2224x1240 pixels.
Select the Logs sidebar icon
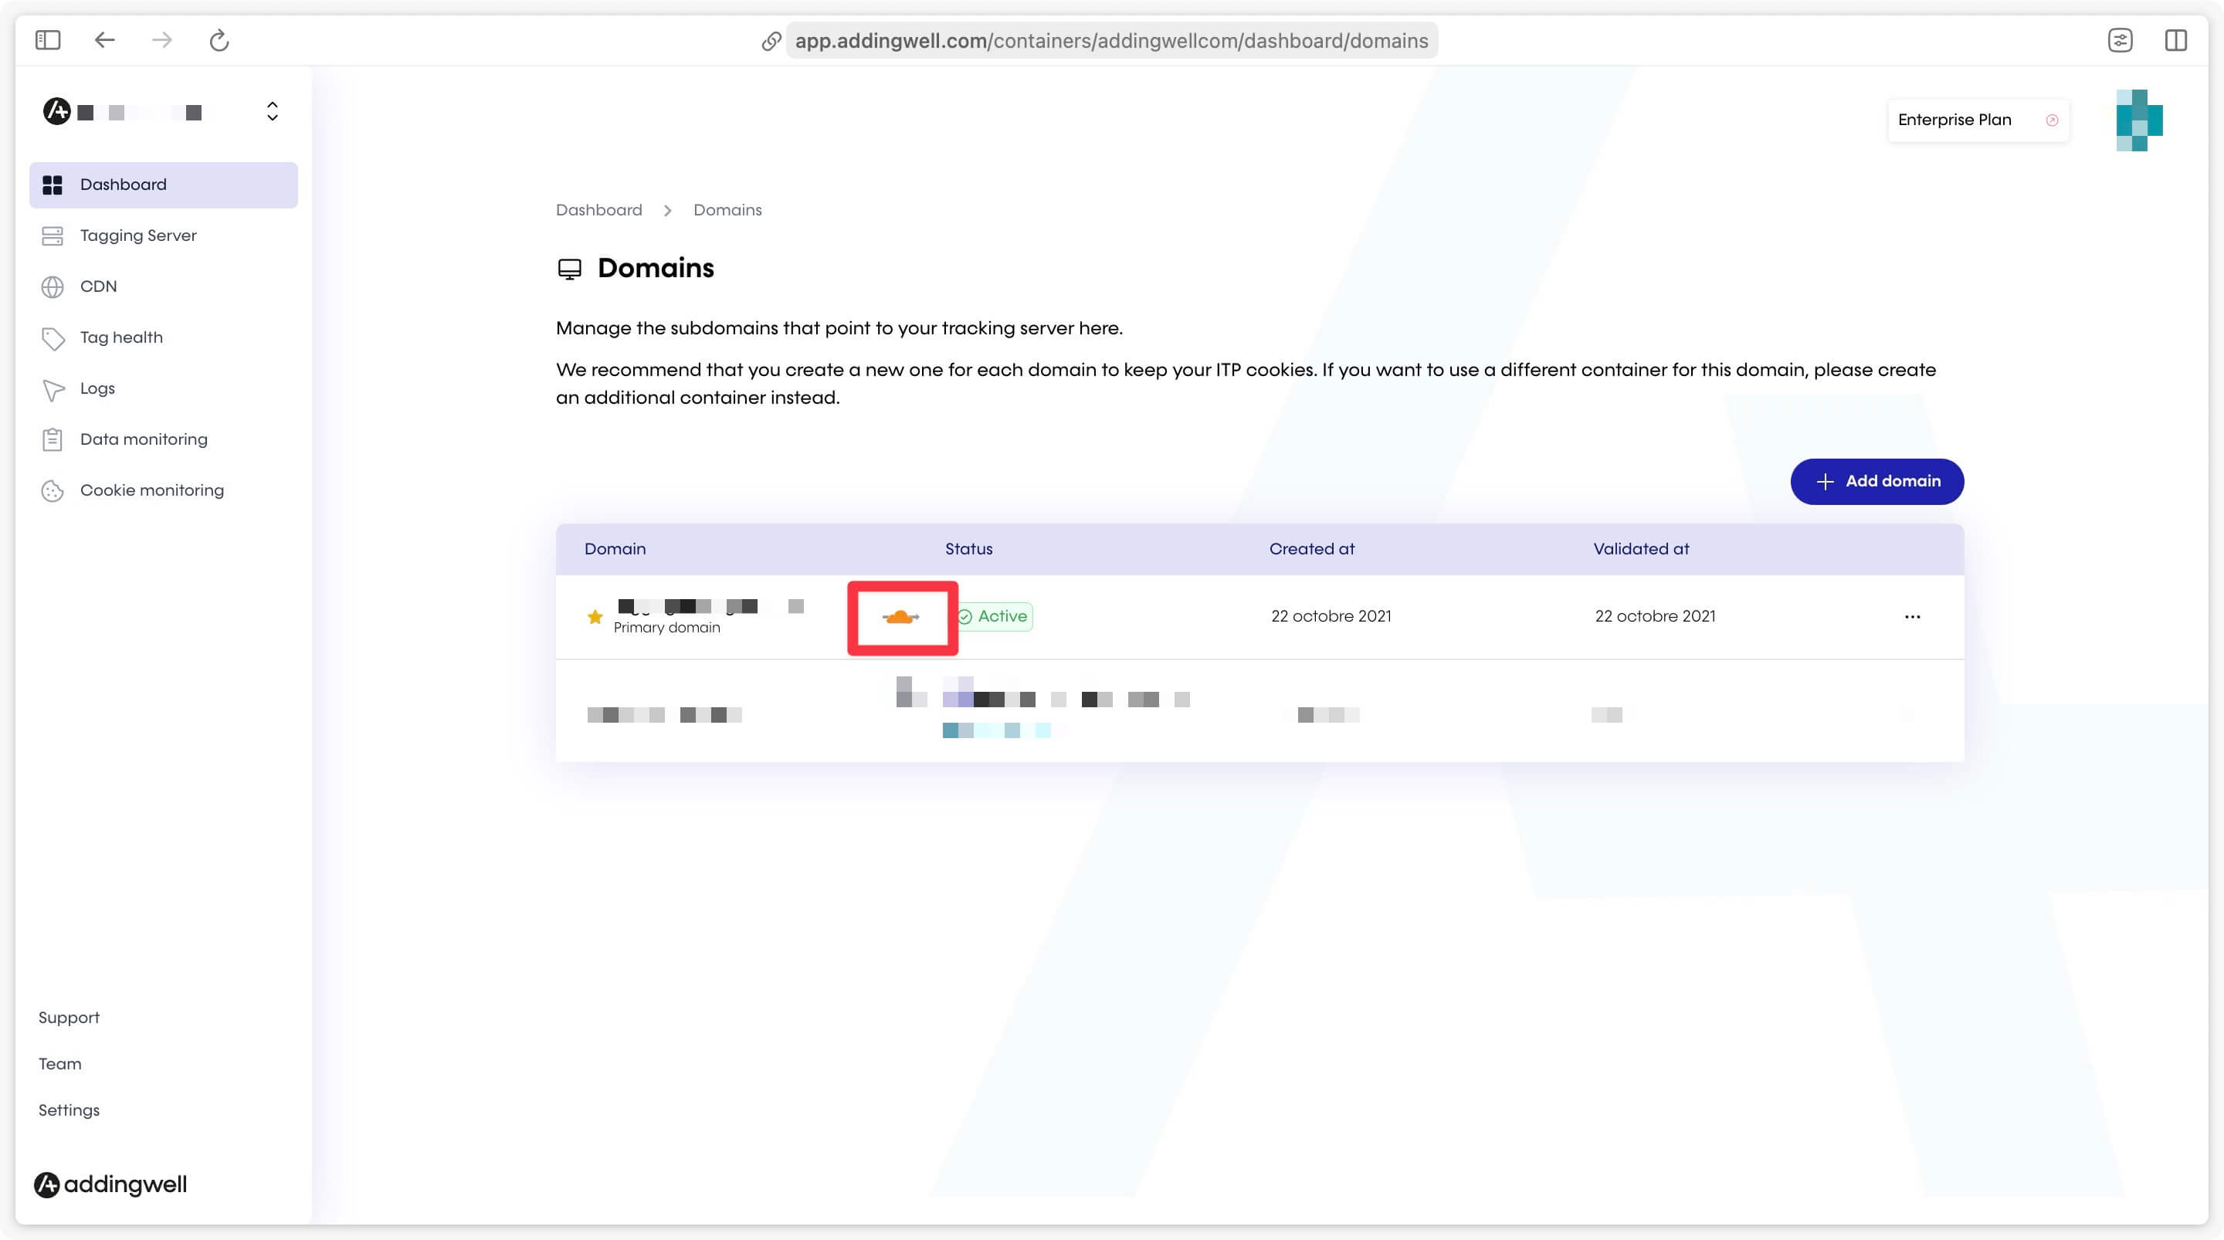click(53, 388)
